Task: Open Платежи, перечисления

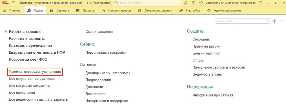Action: pos(30,46)
